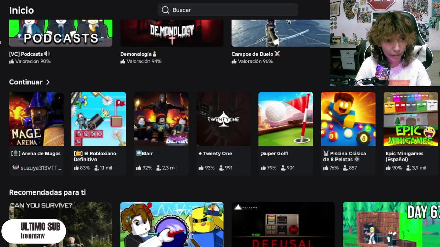Open the 8 ball pool game tile
This screenshot has height=247, width=440.
coord(348,119)
